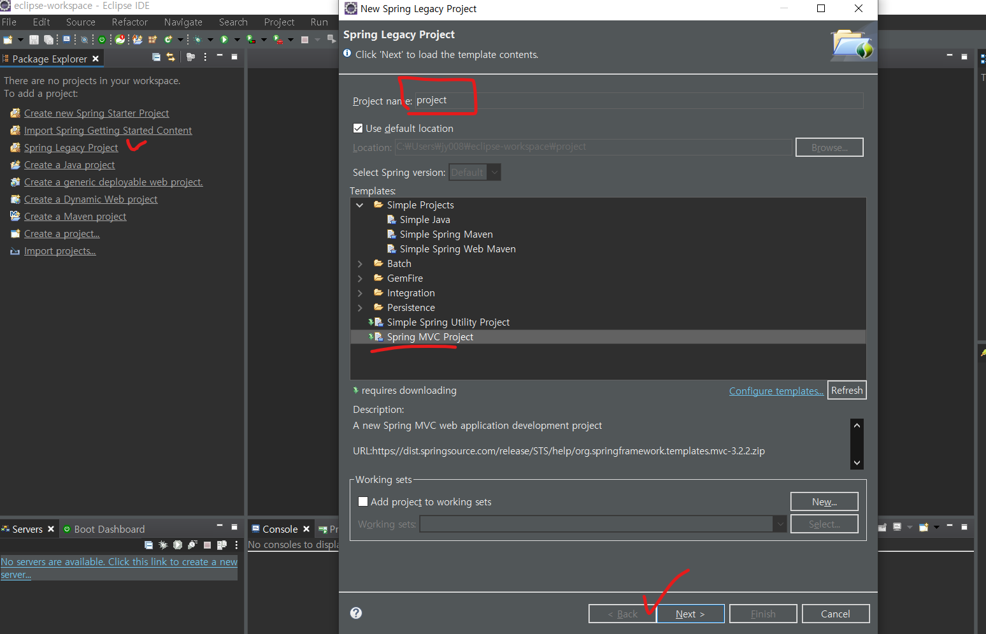
Task: Toggle Link with Editor in Package Explorer
Action: [171, 57]
